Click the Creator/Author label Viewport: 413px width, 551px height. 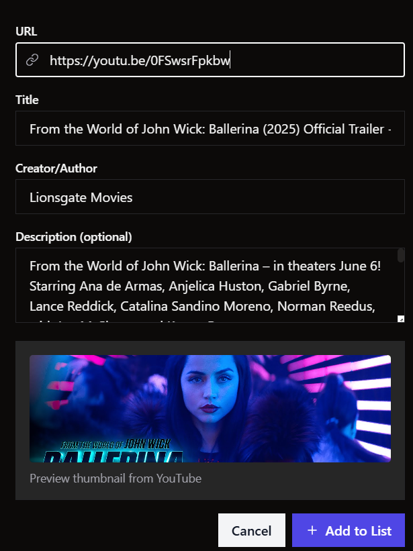[56, 168]
